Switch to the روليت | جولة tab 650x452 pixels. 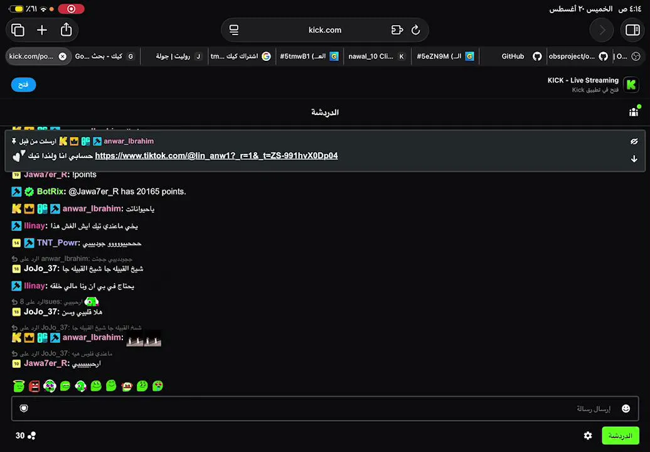174,56
